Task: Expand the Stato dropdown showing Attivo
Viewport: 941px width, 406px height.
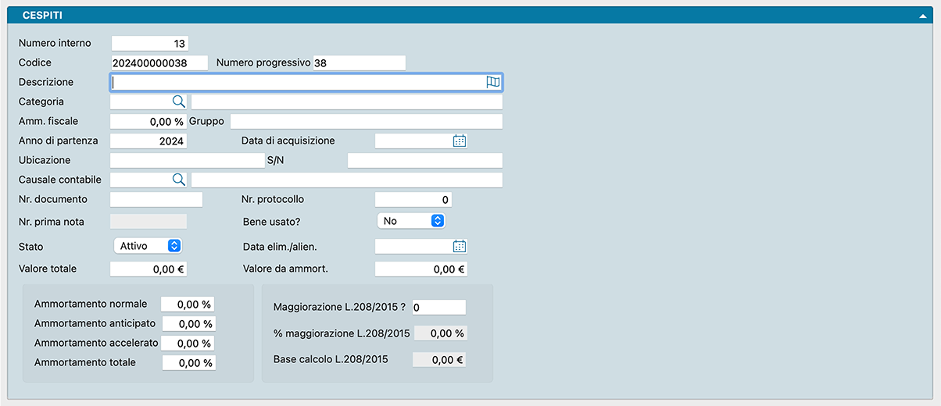Action: click(148, 246)
